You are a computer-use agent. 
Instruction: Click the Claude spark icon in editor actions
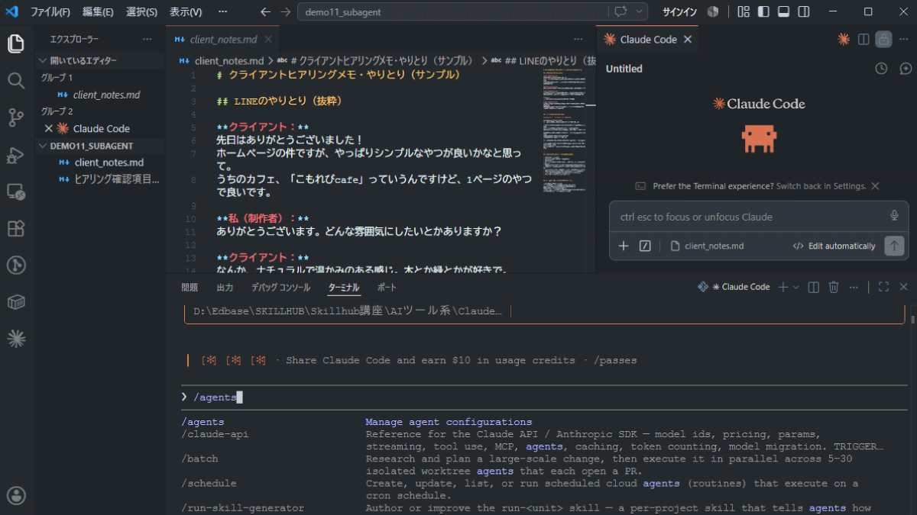point(844,39)
